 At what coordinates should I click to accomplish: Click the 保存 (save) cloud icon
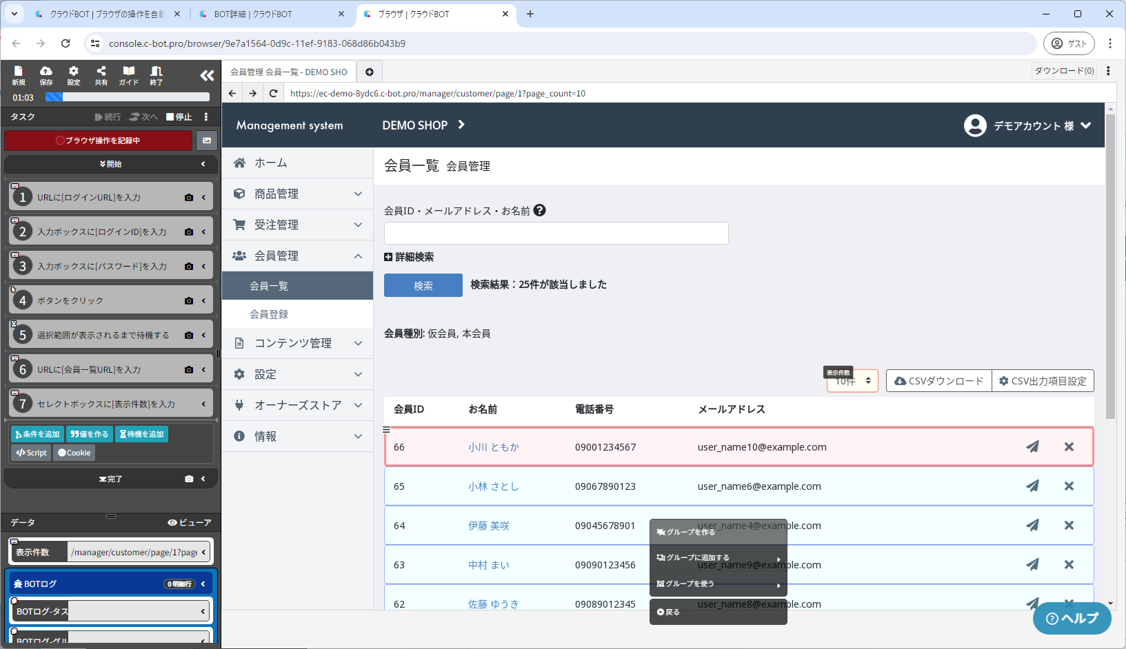pos(46,75)
